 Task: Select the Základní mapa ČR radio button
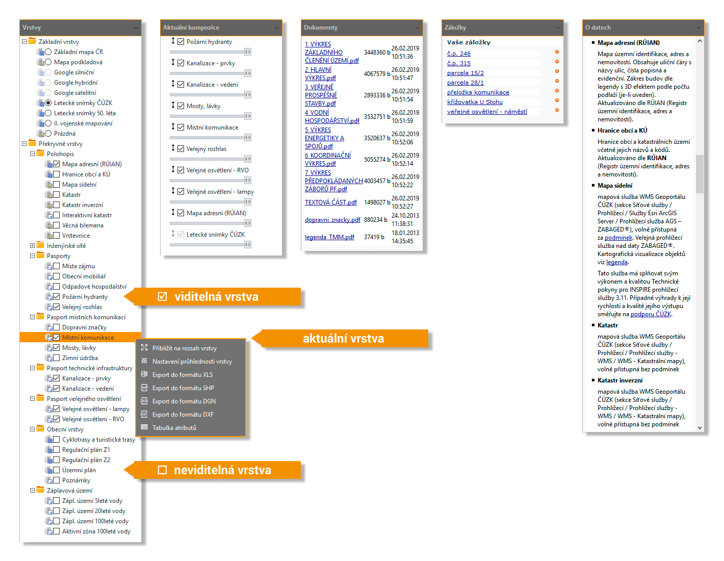48,52
